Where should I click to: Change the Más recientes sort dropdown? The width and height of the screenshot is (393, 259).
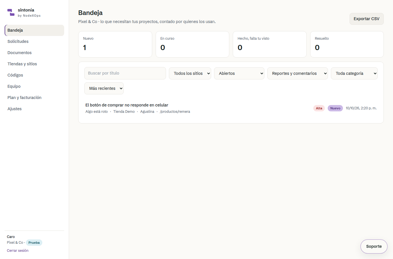click(104, 88)
